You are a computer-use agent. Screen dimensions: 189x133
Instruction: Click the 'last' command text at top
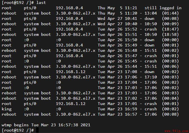(41, 3)
